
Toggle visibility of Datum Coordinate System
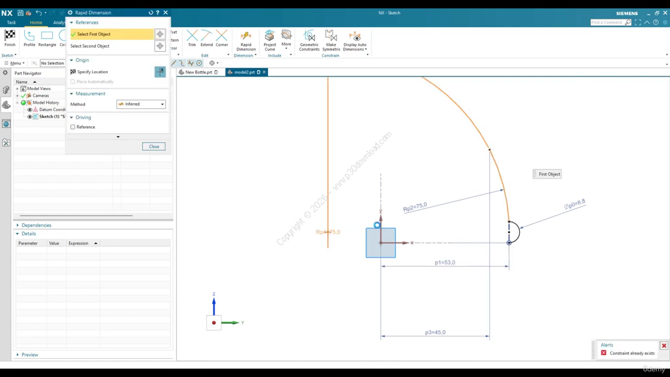30,110
